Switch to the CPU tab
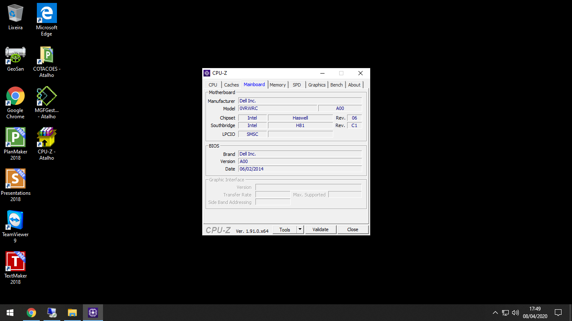572x321 pixels. coord(213,85)
